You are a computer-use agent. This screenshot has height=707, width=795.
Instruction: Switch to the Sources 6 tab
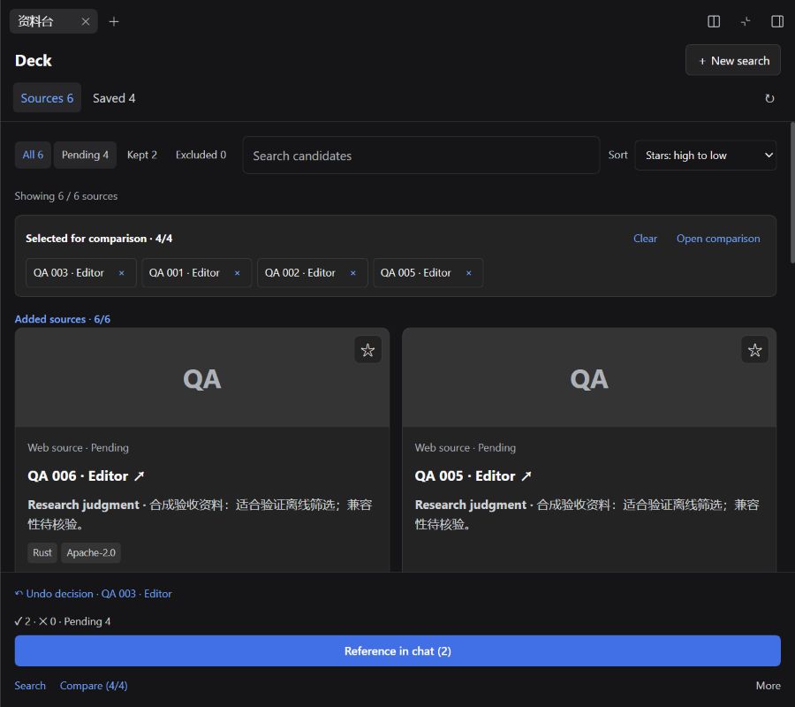[47, 98]
